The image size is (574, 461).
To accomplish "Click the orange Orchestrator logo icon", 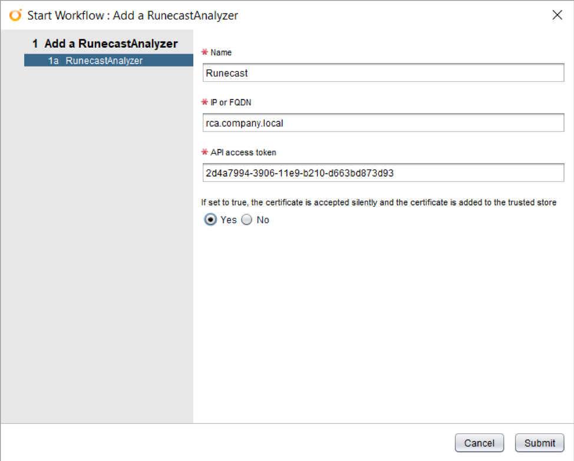I will coord(15,15).
